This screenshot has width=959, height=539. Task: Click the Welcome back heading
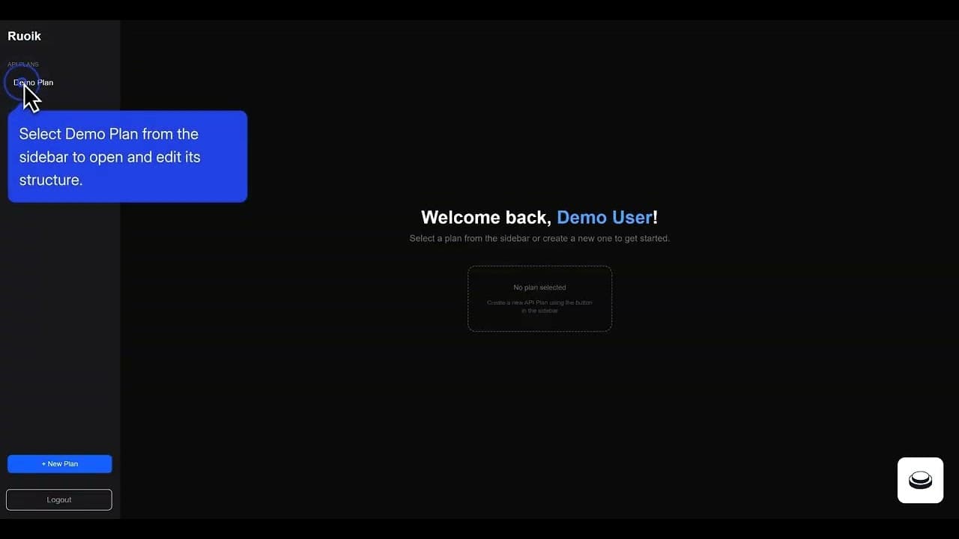539,217
